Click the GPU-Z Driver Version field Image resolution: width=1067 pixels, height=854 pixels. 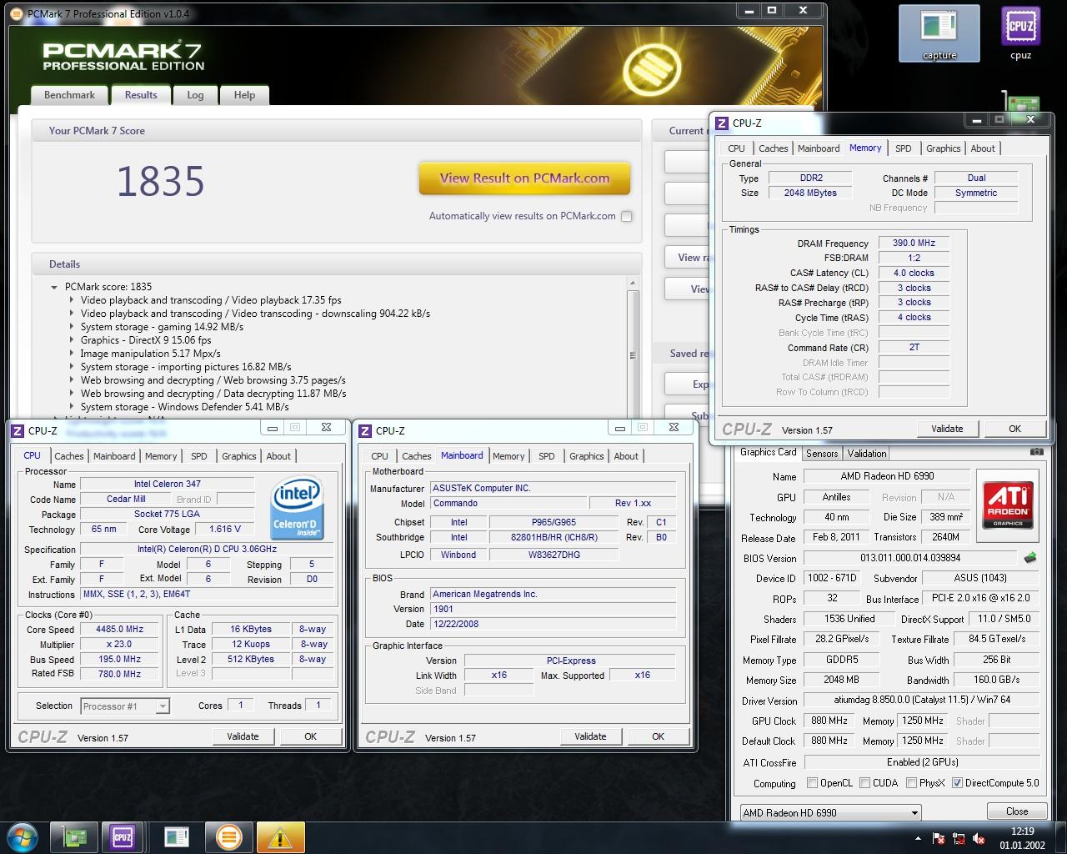click(x=922, y=701)
